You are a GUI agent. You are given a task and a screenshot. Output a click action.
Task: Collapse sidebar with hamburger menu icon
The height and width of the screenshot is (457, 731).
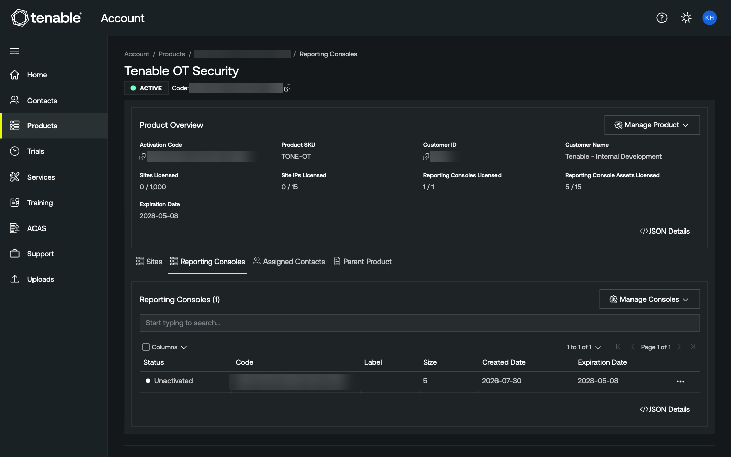point(15,51)
